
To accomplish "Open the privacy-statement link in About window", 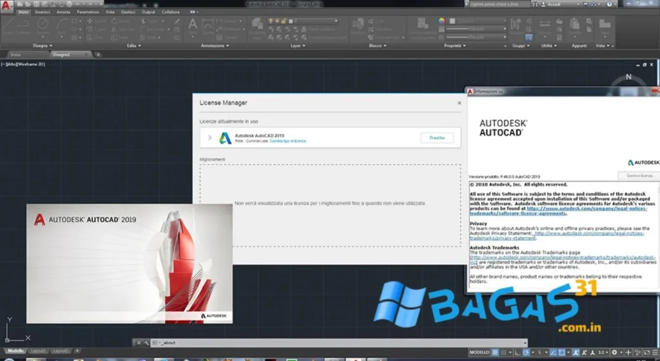I will coord(556,236).
